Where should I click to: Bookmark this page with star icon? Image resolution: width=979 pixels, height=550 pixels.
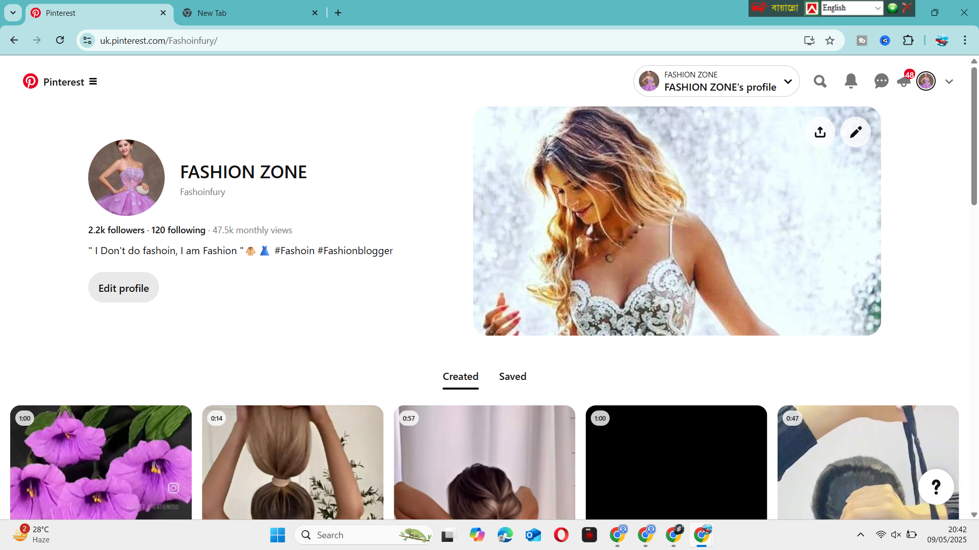point(830,41)
